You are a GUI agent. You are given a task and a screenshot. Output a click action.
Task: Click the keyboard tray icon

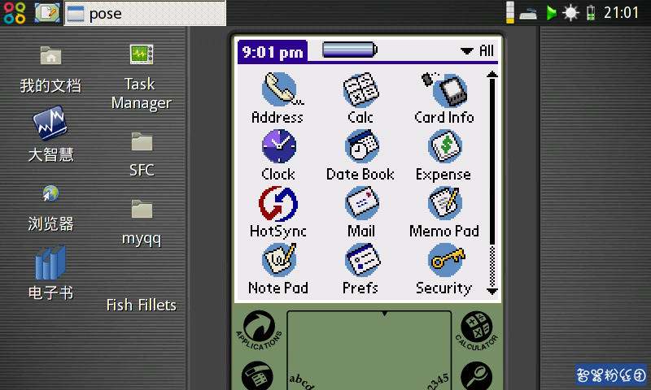(527, 14)
